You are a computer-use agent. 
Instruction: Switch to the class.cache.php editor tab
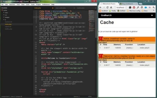pyautogui.click(x=65, y=8)
